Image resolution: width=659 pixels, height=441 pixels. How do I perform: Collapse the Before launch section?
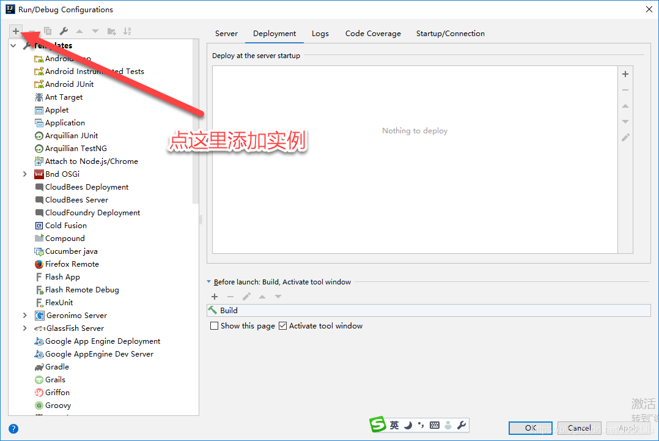[x=209, y=282]
